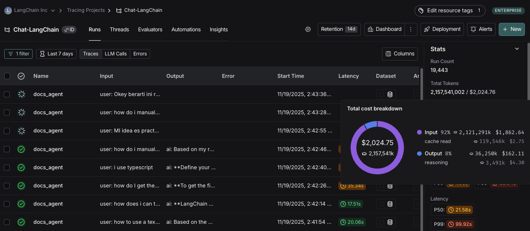Click the 20.06s latency badge

[x=351, y=222]
